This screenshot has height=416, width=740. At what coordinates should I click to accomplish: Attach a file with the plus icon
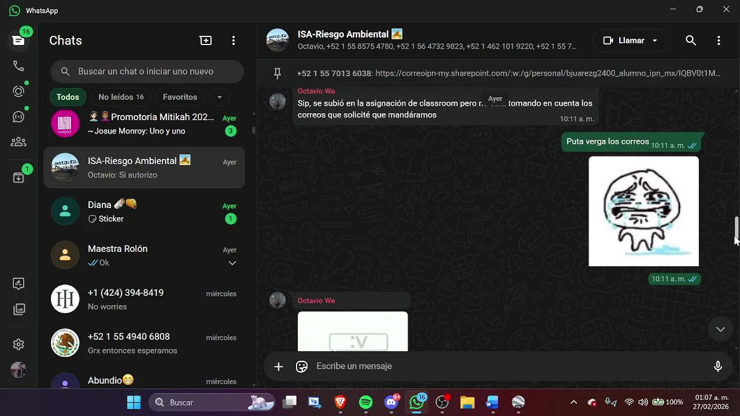[x=279, y=366]
